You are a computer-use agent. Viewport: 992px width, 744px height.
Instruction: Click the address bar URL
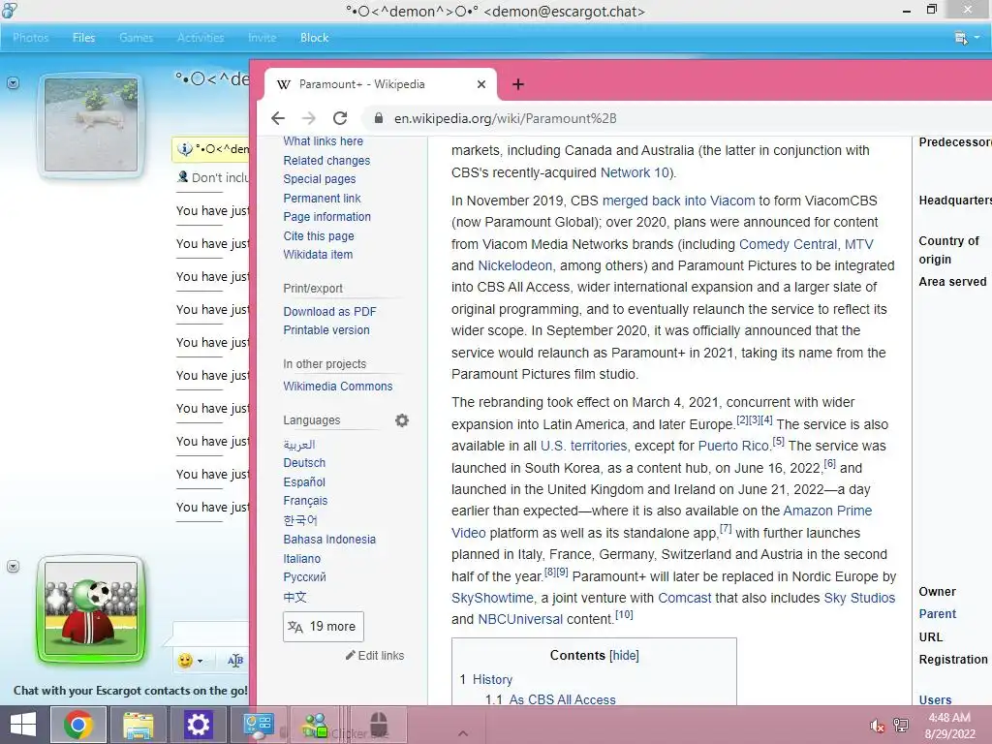[505, 118]
